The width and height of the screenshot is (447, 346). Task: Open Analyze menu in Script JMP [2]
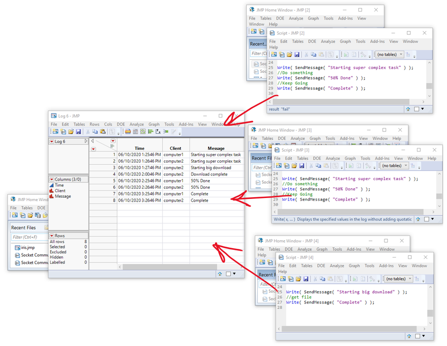(328, 41)
